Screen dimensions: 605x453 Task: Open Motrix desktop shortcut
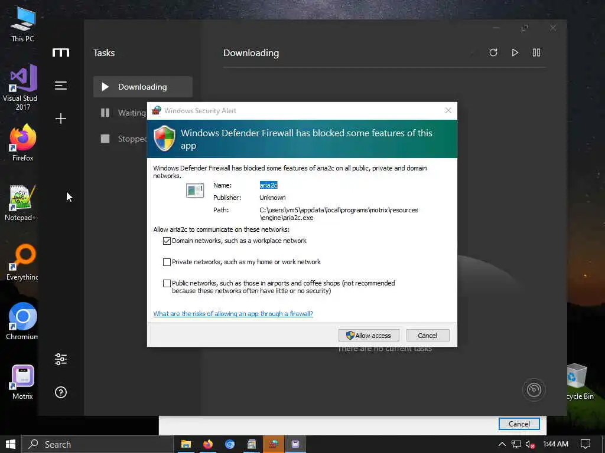(x=23, y=382)
